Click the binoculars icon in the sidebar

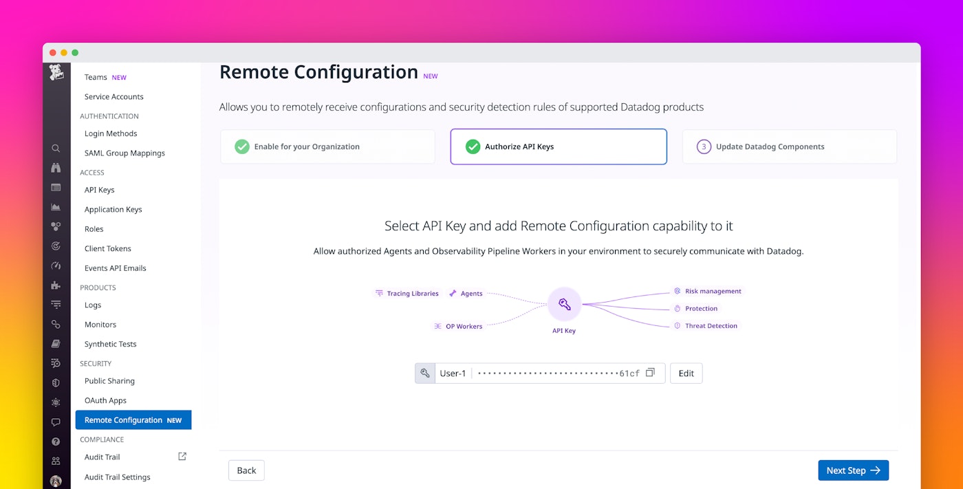pos(56,168)
